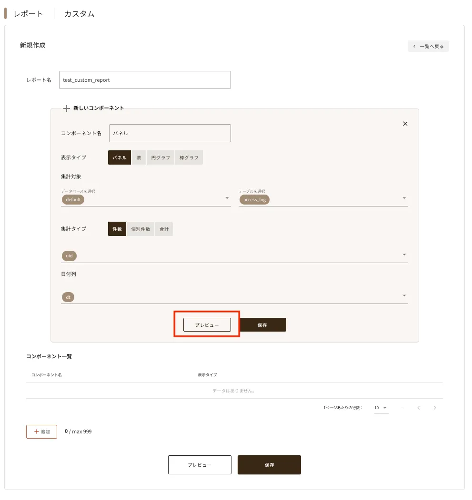Click the 追加 add component button
The width and height of the screenshot is (472, 500).
point(41,431)
